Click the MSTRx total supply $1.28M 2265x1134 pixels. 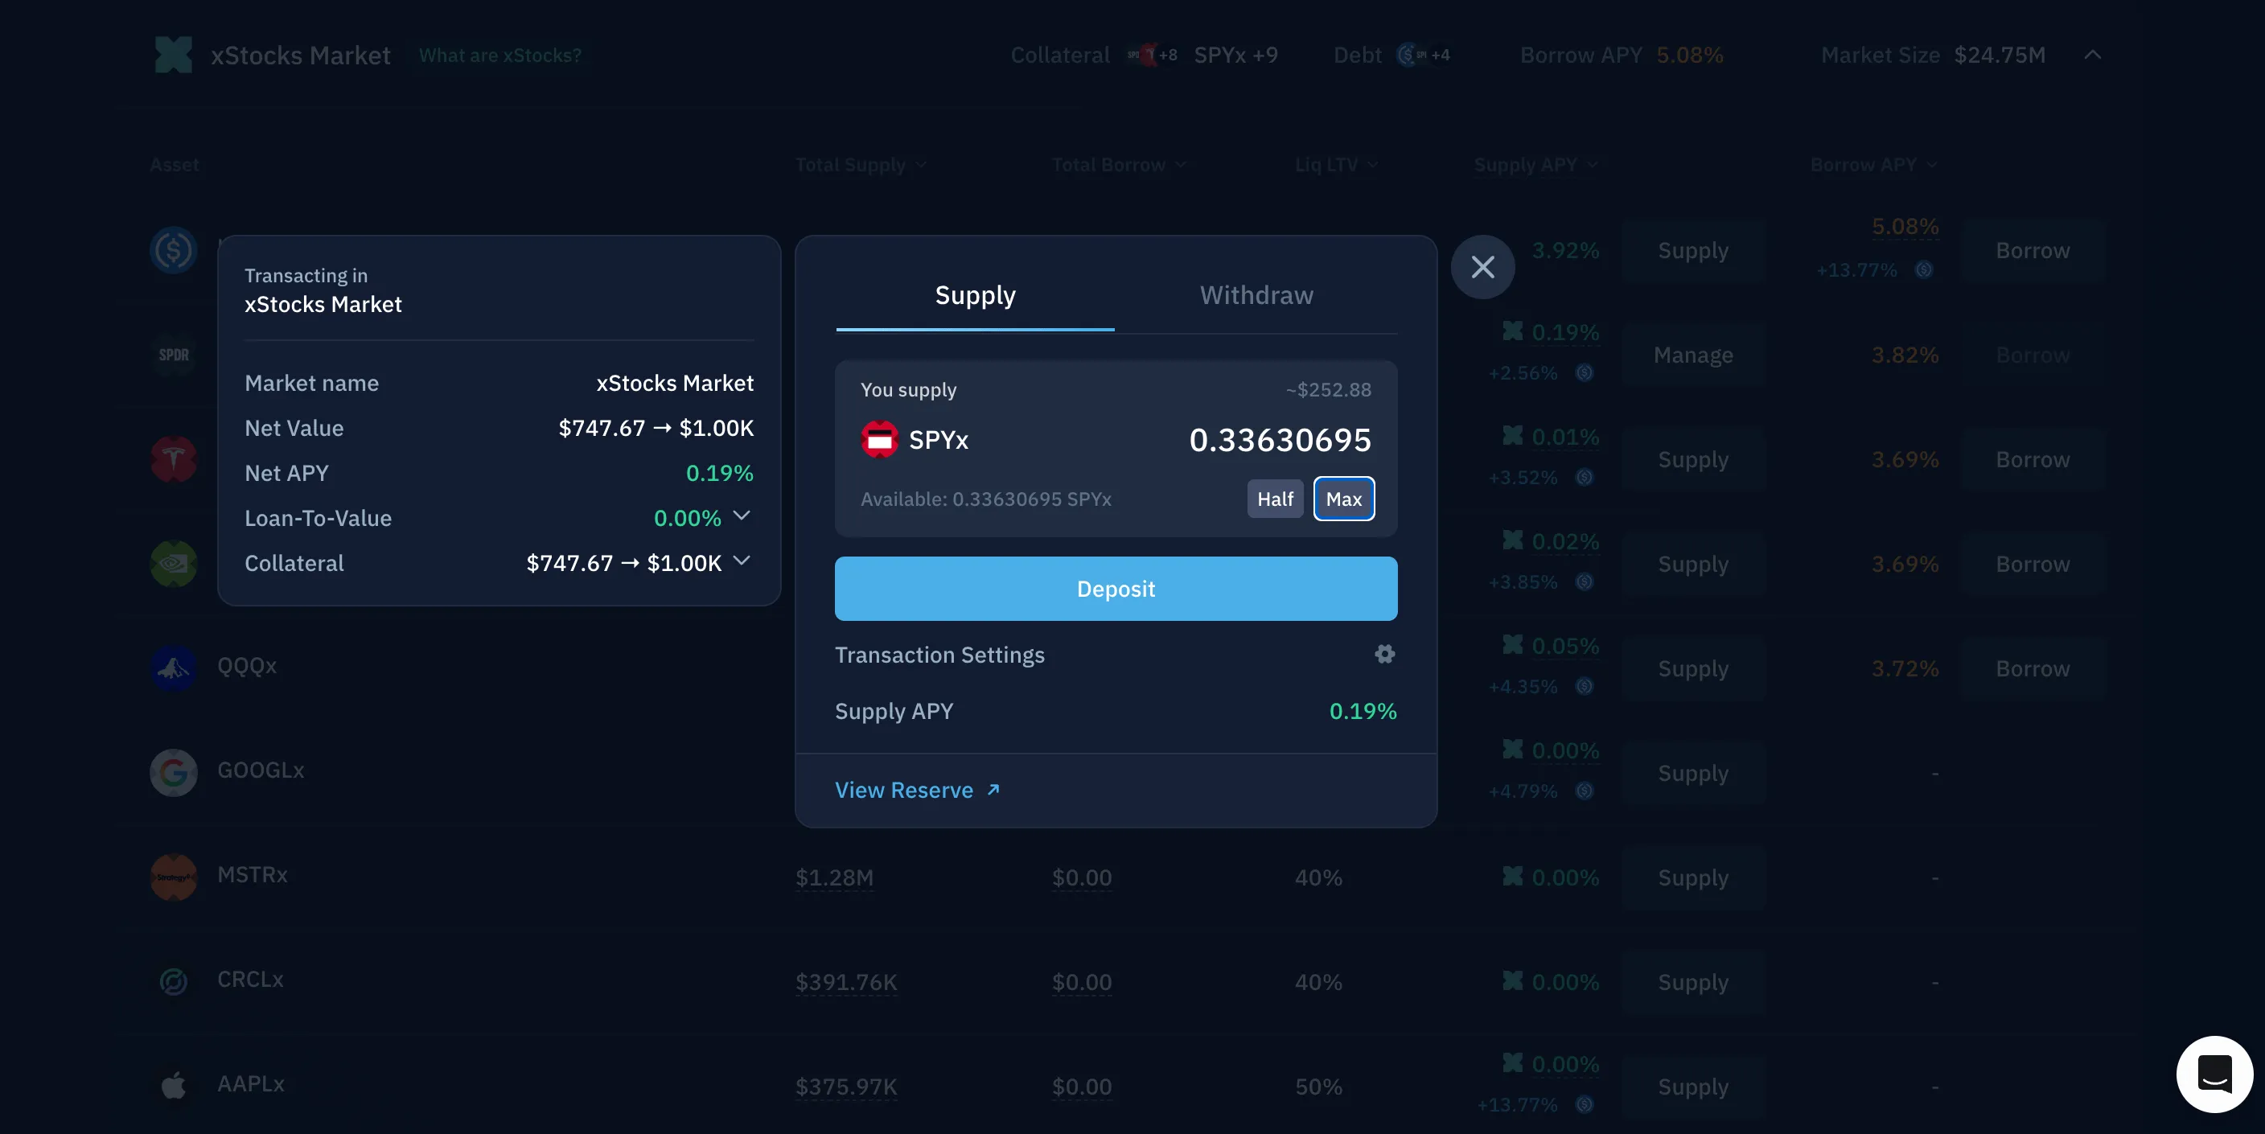click(833, 877)
